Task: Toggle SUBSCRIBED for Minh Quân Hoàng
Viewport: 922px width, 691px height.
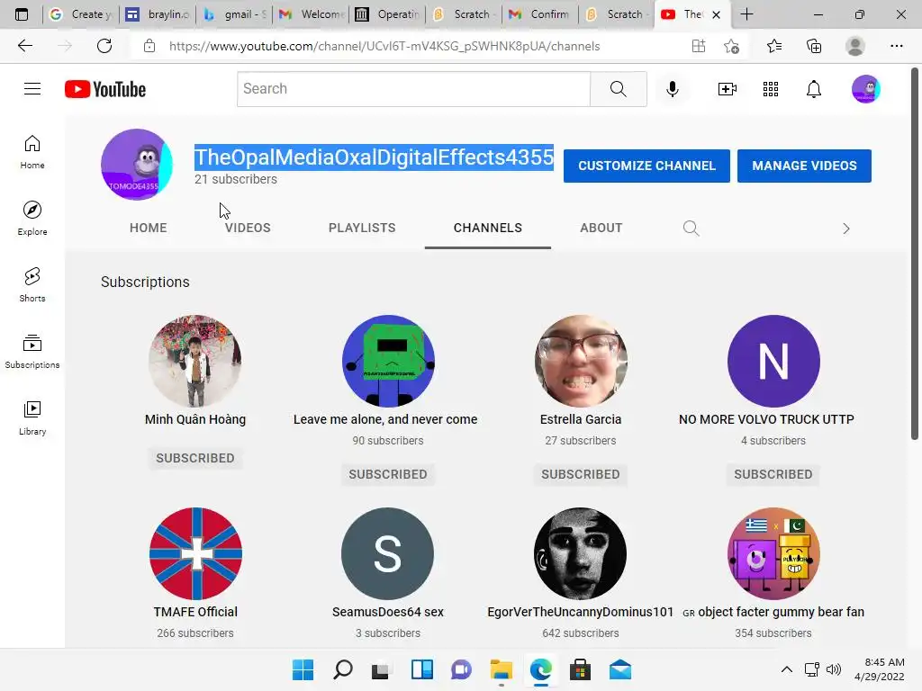Action: click(x=195, y=458)
